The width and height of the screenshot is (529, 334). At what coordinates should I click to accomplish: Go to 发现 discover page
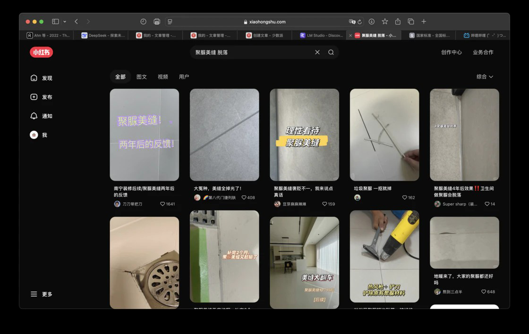(42, 78)
